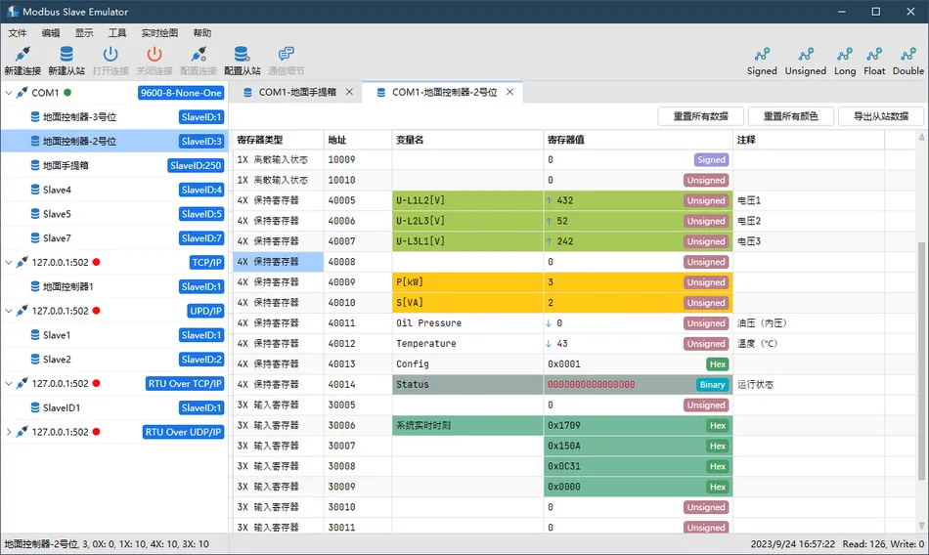Click the 新建连接 toolbar icon
The image size is (929, 555).
pyautogui.click(x=22, y=55)
